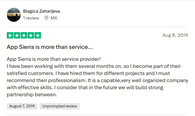Image resolution: width=195 pixels, height=116 pixels.
Task: Open Blagica Zaharijeva's profile picture
Action: pyautogui.click(x=14, y=15)
